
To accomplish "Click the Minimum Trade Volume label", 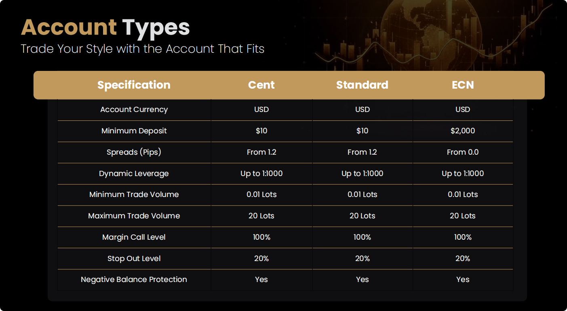I will click(134, 195).
